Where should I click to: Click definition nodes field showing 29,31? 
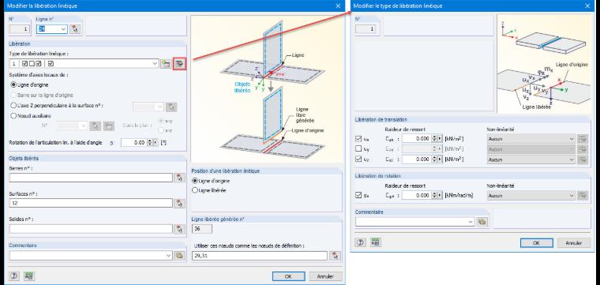(x=260, y=256)
